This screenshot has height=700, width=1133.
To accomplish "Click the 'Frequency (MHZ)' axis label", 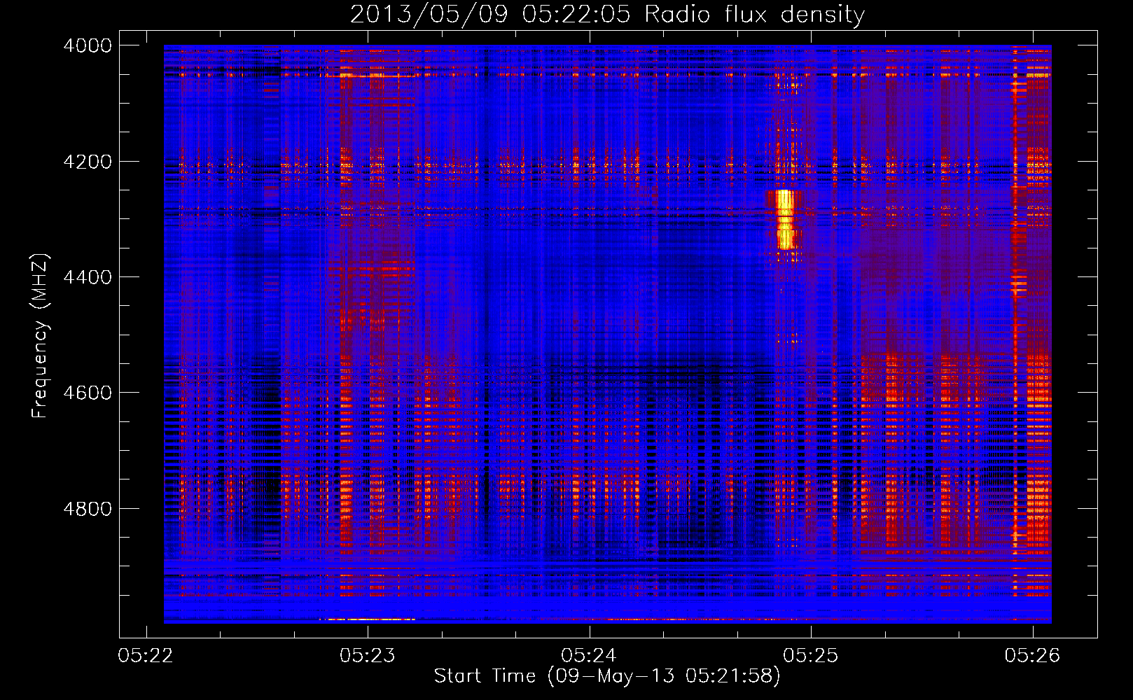I will point(40,336).
